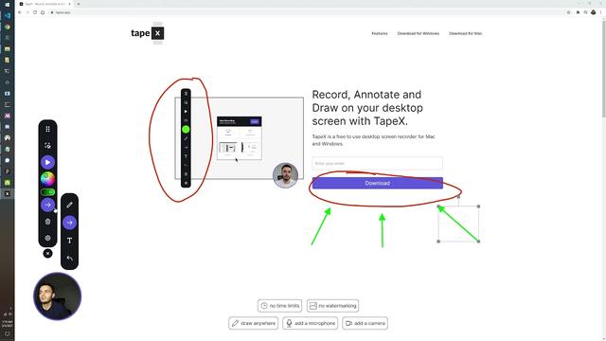606x341 pixels.
Task: Open Visual Studio Code from taskbar
Action: click(7, 15)
